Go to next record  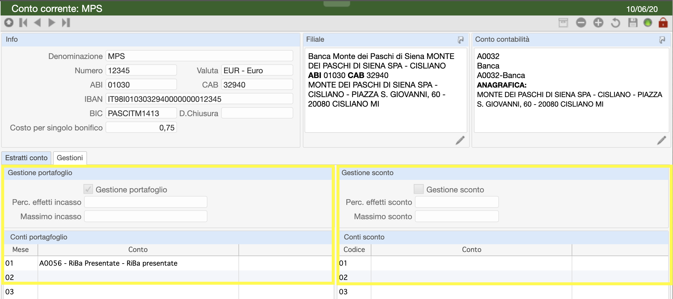click(x=52, y=23)
